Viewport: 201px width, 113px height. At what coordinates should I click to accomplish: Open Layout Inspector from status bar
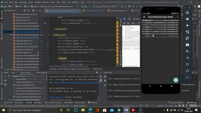176,103
